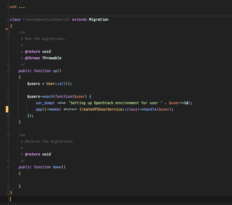Click the User class in User::all()
Viewport: 232px width, 205px height.
click(x=50, y=84)
